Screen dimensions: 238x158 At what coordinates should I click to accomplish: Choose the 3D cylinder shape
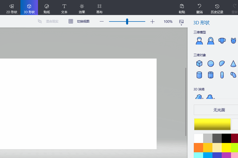pos(199,75)
